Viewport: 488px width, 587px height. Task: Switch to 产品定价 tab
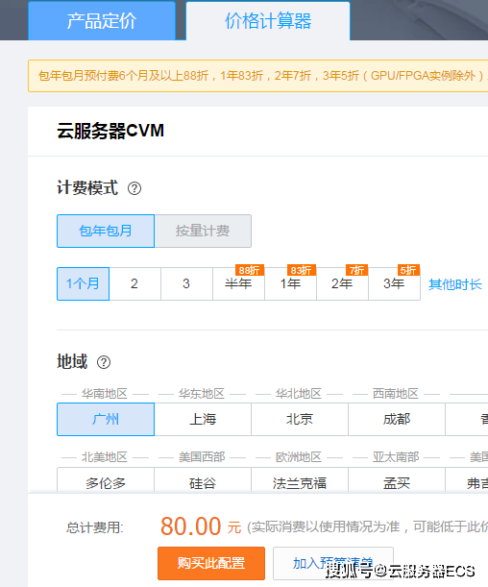102,20
